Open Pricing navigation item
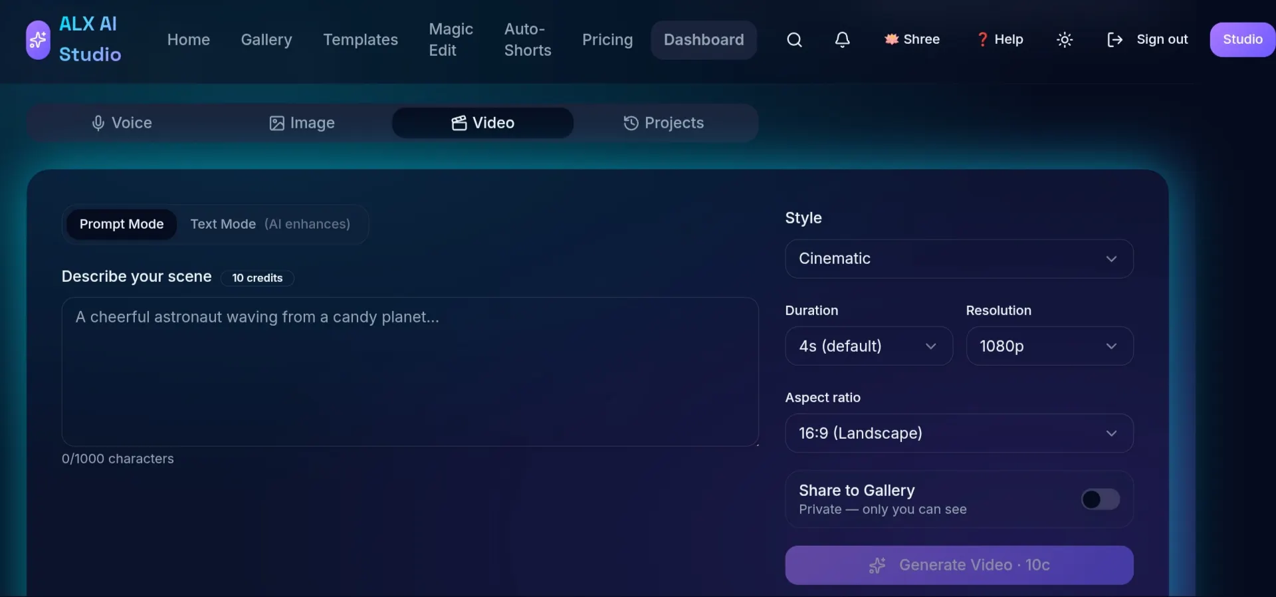1276x597 pixels. pyautogui.click(x=607, y=40)
